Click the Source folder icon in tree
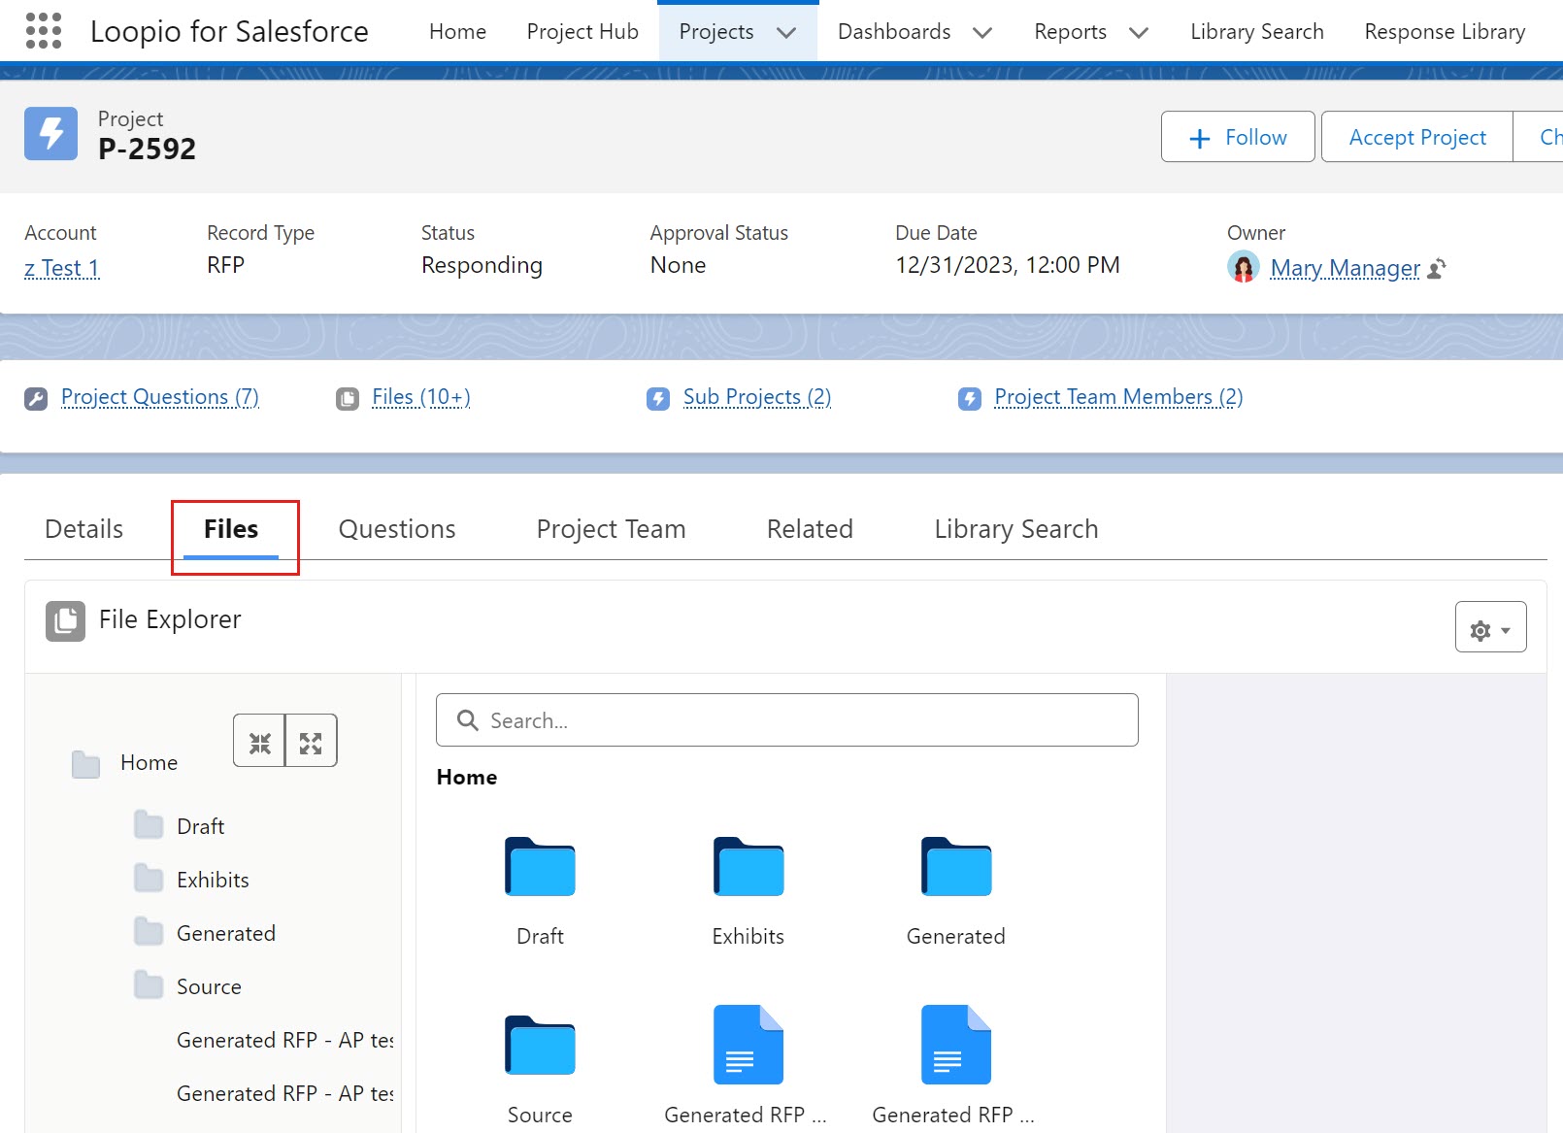1563x1133 pixels. pyautogui.click(x=149, y=985)
